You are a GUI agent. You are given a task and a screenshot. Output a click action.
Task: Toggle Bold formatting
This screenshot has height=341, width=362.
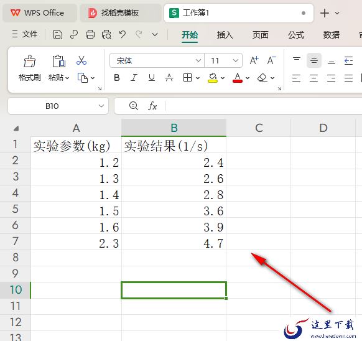[117, 78]
